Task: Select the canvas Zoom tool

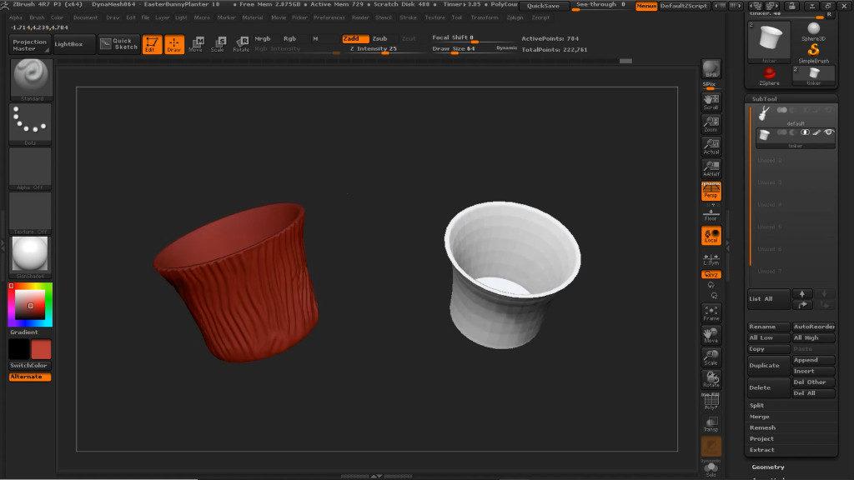Action: (x=711, y=124)
